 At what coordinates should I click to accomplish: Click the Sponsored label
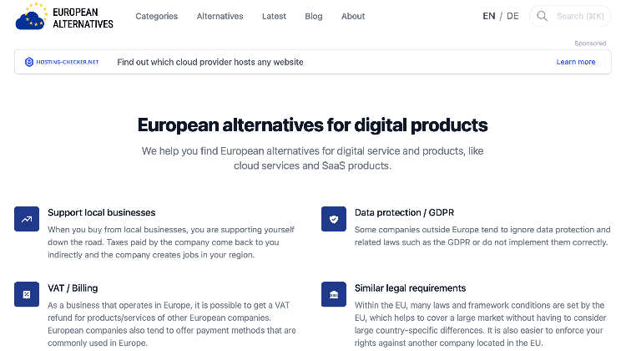590,43
